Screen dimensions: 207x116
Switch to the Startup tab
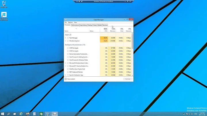pyautogui.click(x=90, y=25)
